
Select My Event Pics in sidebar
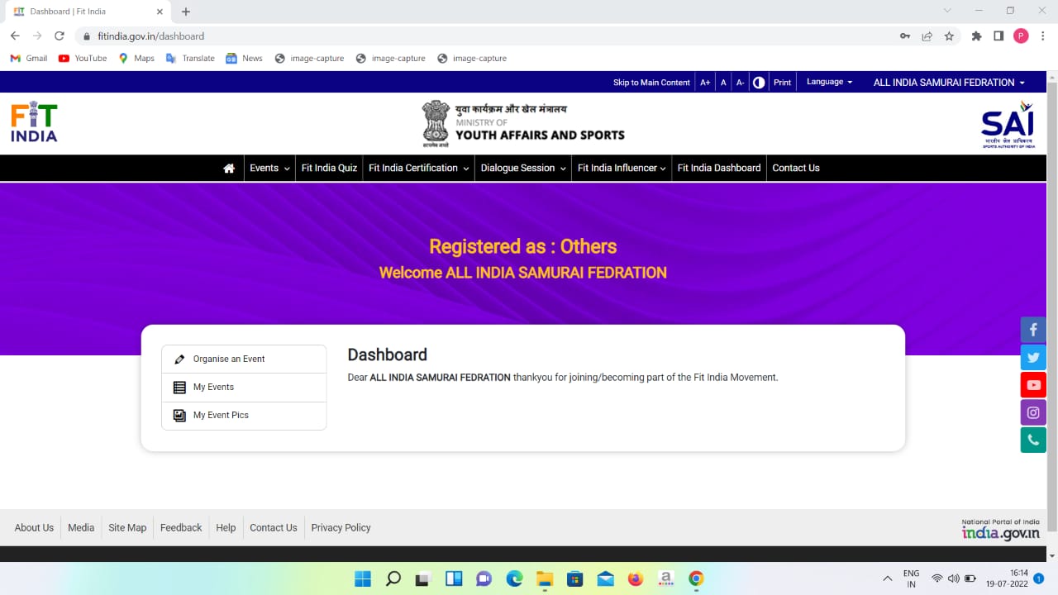(244, 416)
